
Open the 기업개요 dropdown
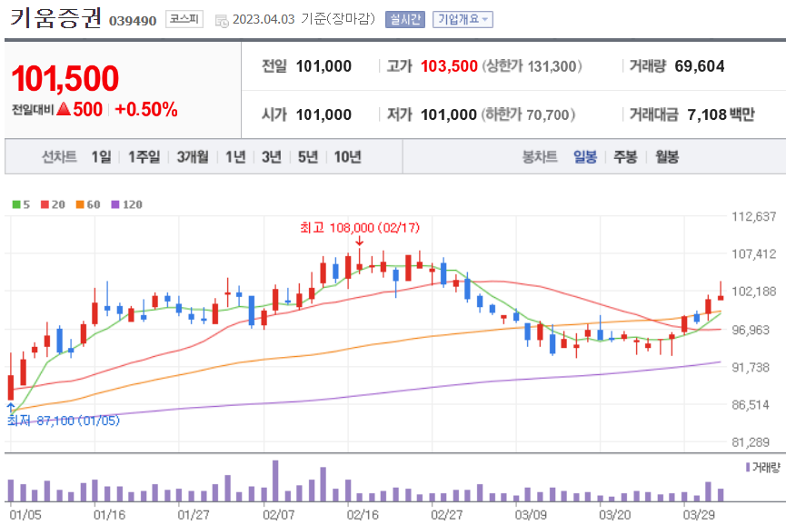tap(463, 20)
